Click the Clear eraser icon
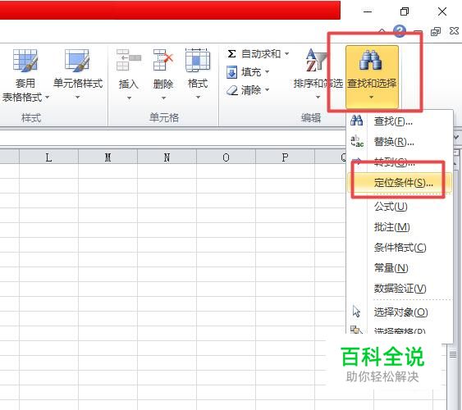Viewport: 462px width, 410px height. pyautogui.click(x=232, y=90)
